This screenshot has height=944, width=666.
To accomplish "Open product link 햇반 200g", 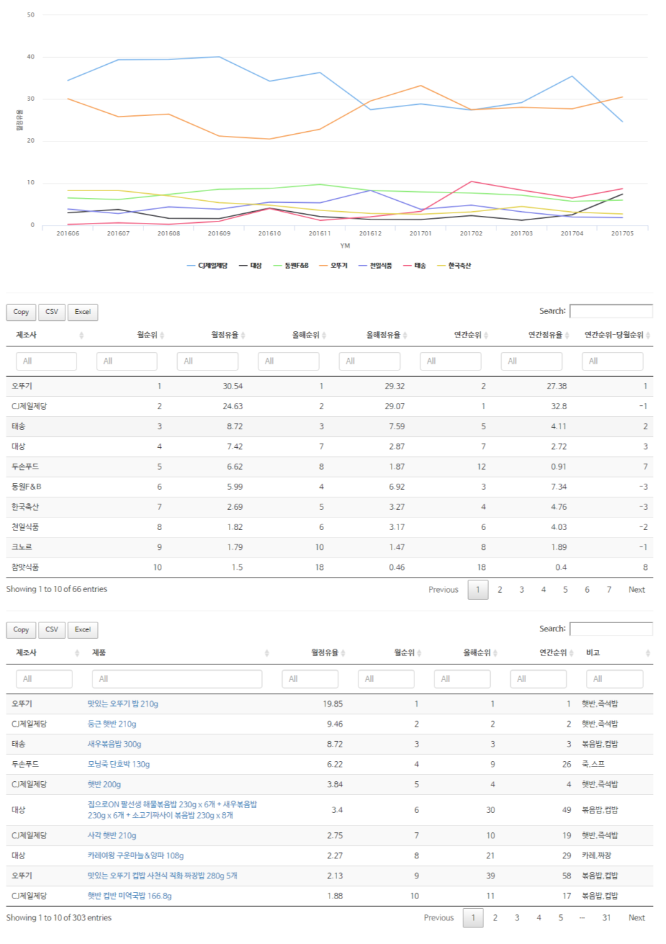I will pyautogui.click(x=104, y=784).
